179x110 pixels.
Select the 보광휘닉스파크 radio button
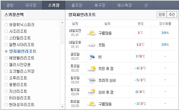coord(6,25)
